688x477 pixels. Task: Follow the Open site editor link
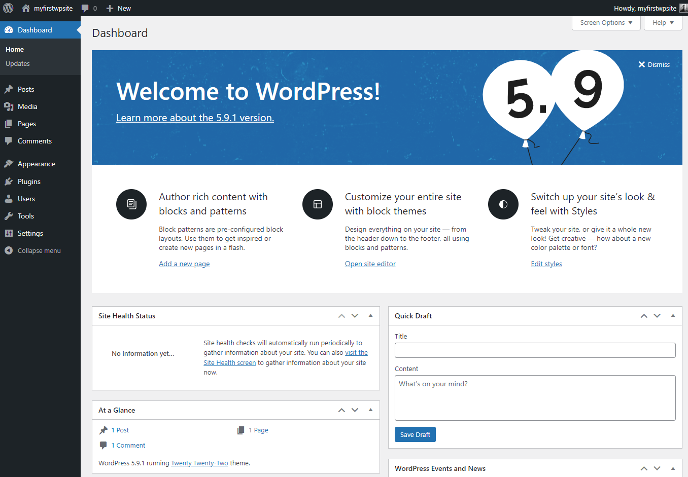click(x=370, y=264)
